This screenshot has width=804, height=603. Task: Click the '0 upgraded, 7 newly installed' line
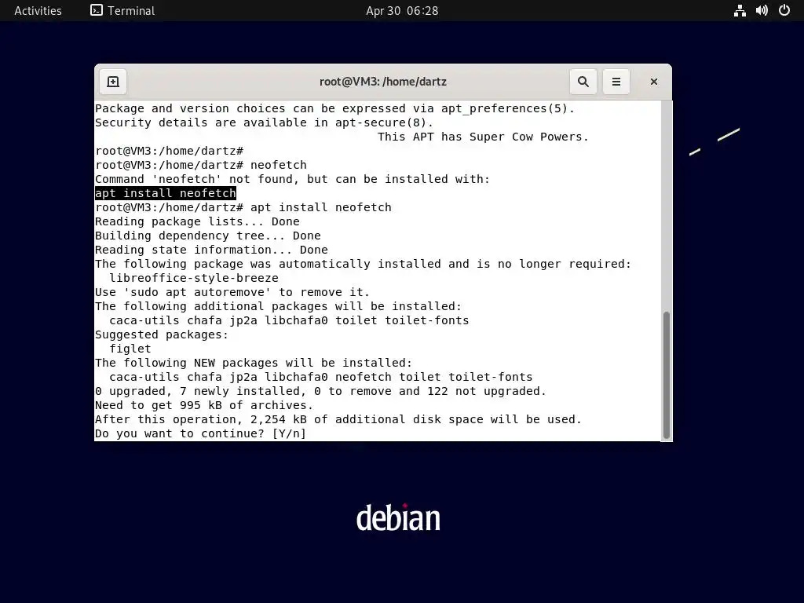pyautogui.click(x=320, y=391)
